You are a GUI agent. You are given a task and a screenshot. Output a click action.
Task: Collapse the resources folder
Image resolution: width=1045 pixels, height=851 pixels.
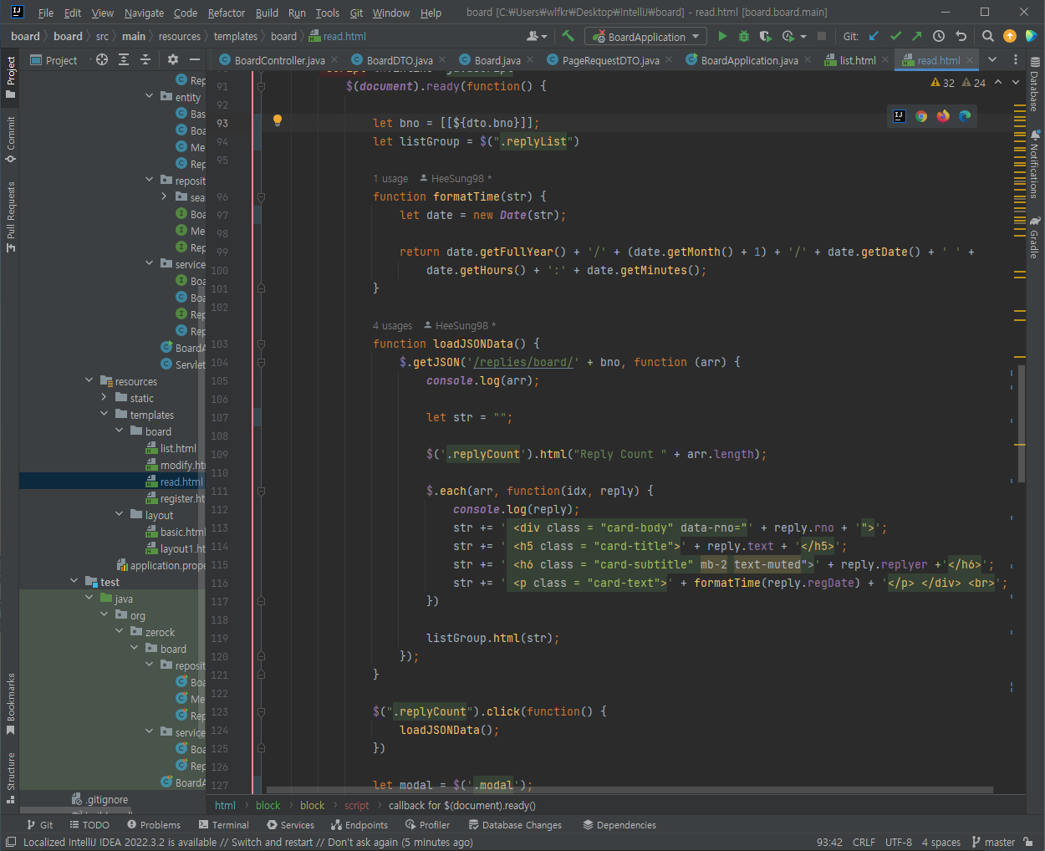tap(89, 381)
